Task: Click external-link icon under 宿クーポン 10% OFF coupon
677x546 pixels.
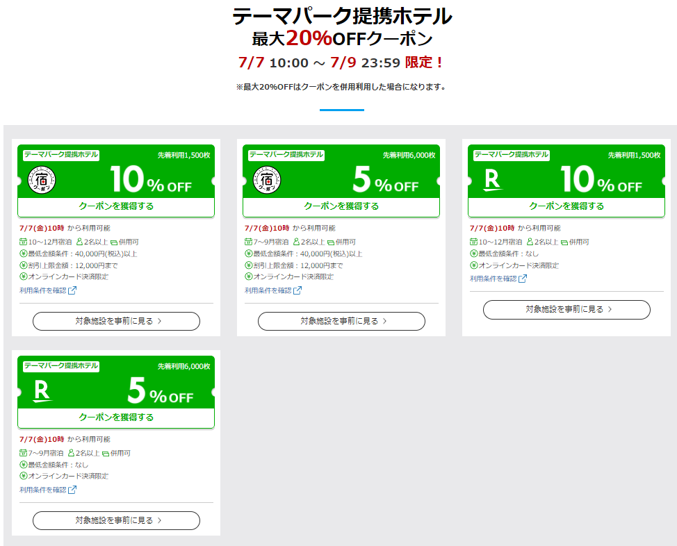Action: coord(72,290)
